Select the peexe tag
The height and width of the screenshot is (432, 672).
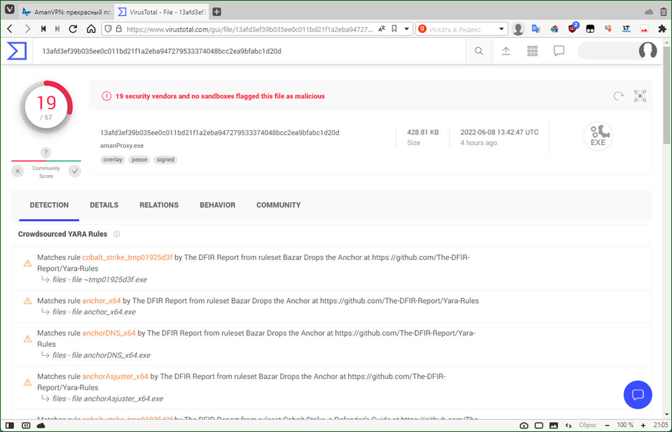tap(139, 159)
